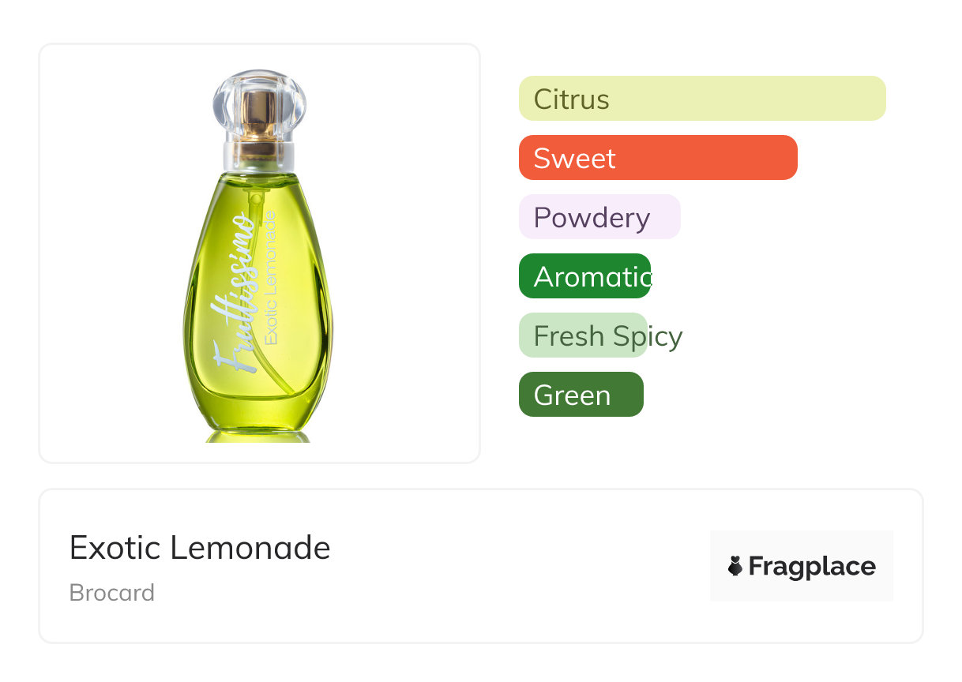Click the Fragplace wordmark text
Screen dimensions: 962x682
point(812,566)
